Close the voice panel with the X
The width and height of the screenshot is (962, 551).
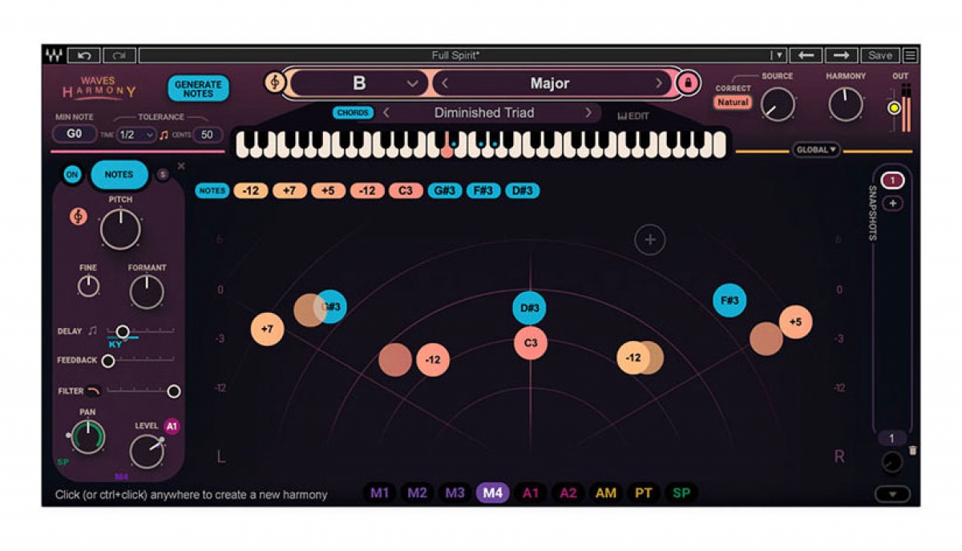click(x=180, y=166)
